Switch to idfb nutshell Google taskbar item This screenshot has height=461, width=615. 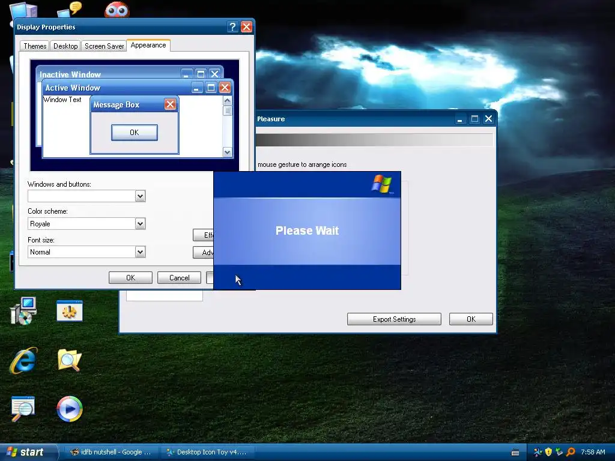point(111,452)
